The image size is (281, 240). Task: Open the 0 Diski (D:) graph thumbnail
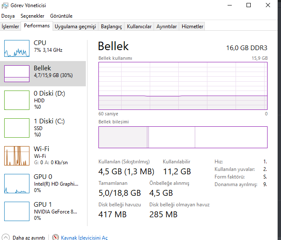pyautogui.click(x=17, y=99)
